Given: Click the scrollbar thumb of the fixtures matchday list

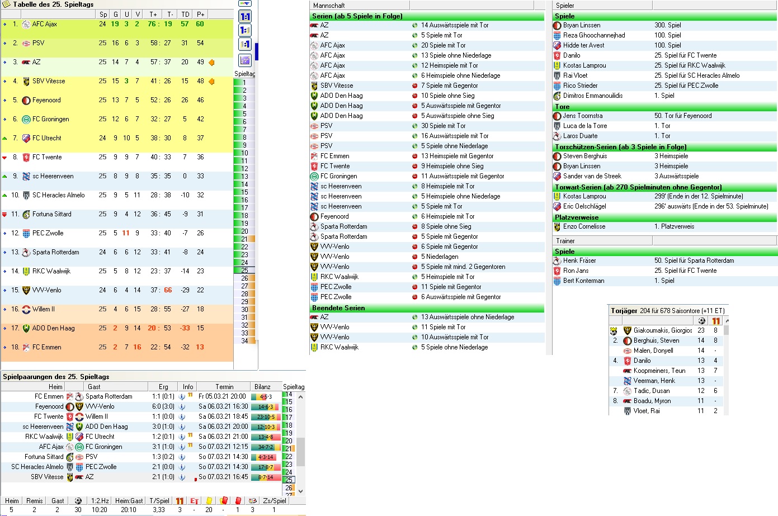Looking at the screenshot, I should (x=300, y=452).
